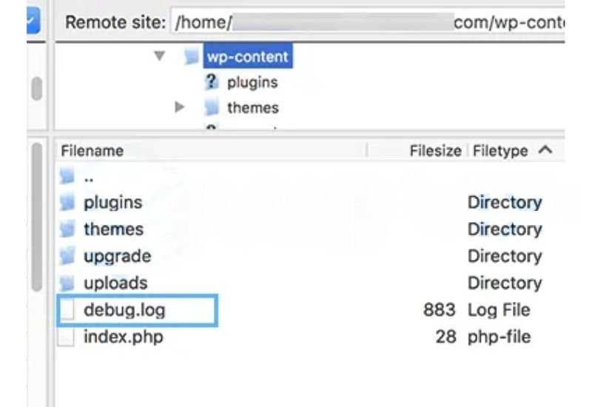Click the themes folder icon in directory tree

pyautogui.click(x=212, y=108)
